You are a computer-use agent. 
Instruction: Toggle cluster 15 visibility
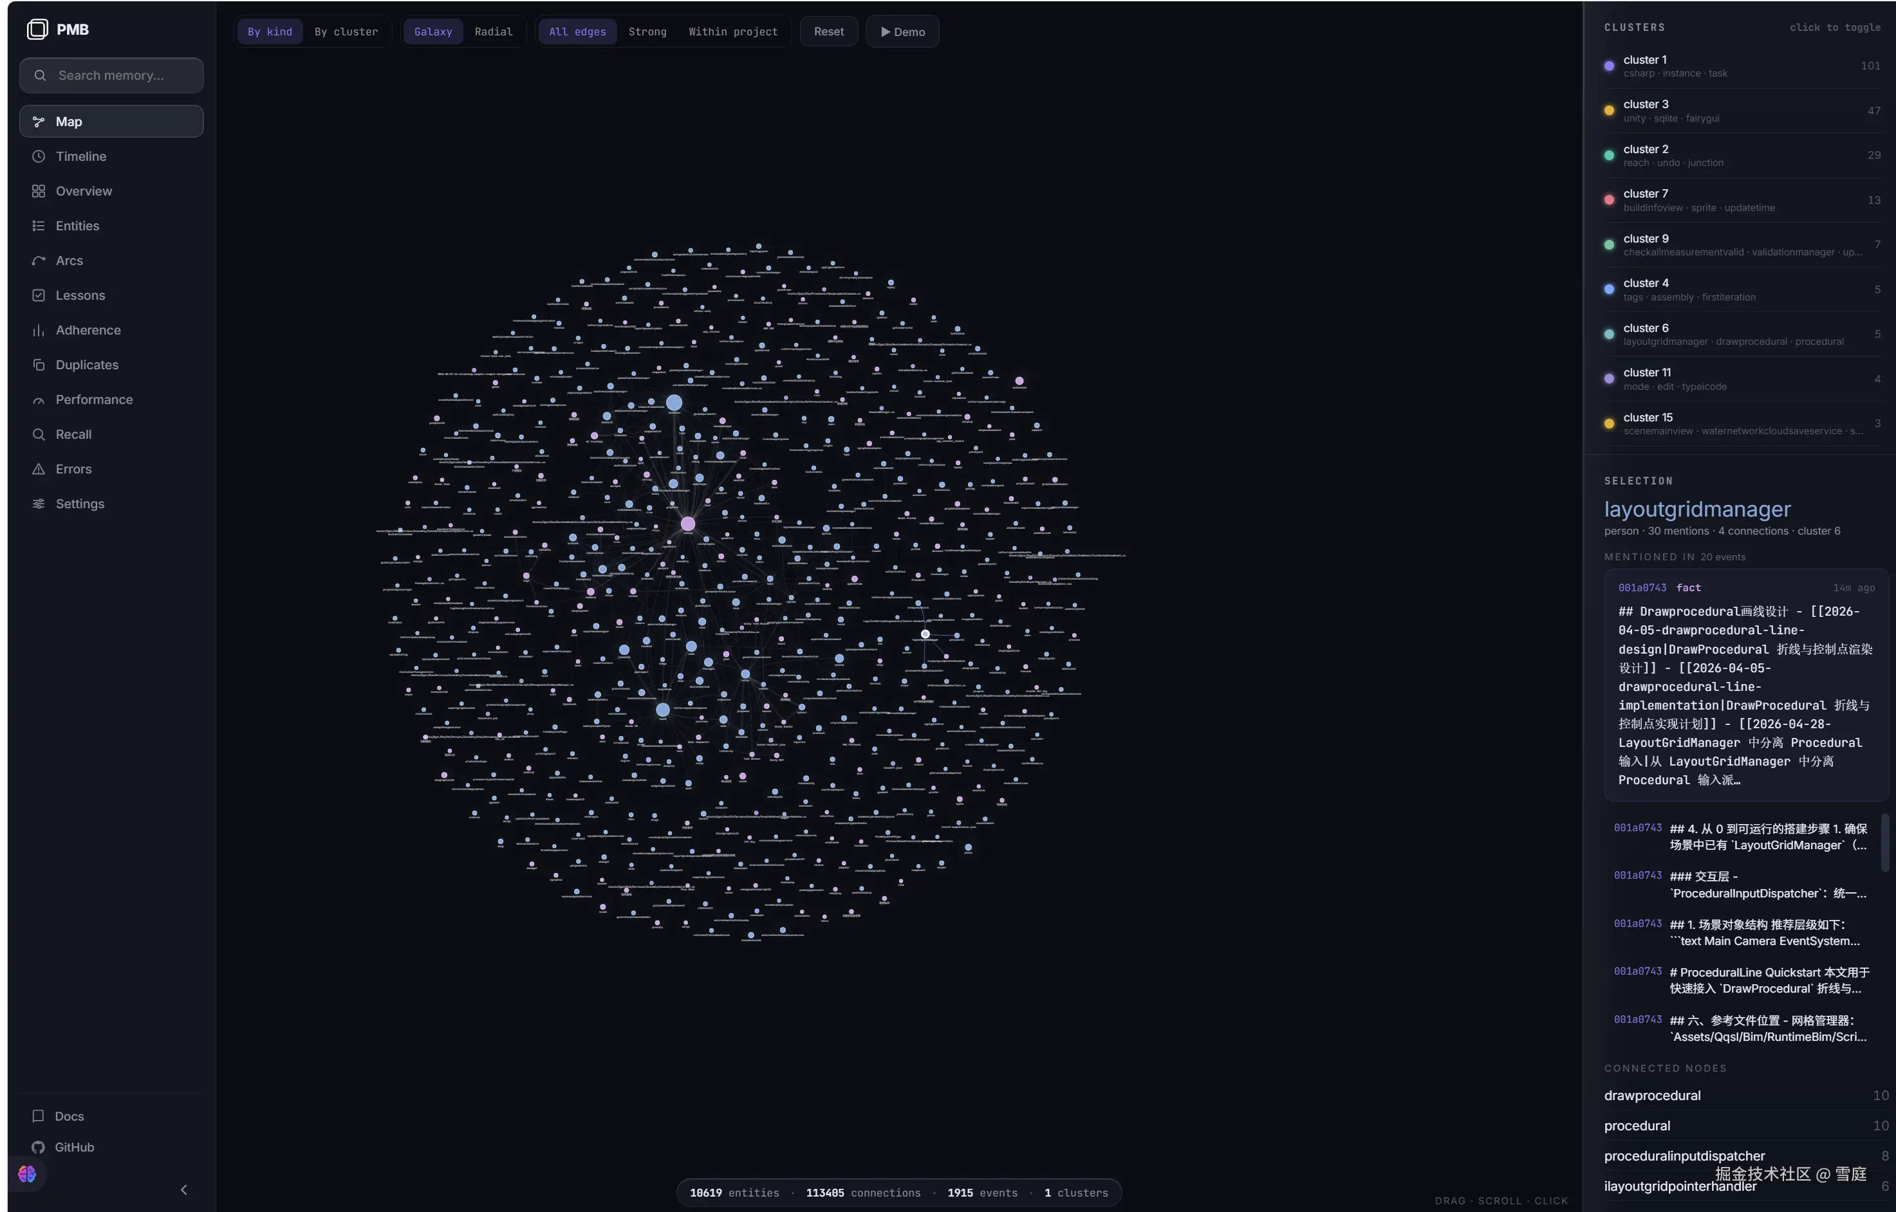(x=1742, y=423)
